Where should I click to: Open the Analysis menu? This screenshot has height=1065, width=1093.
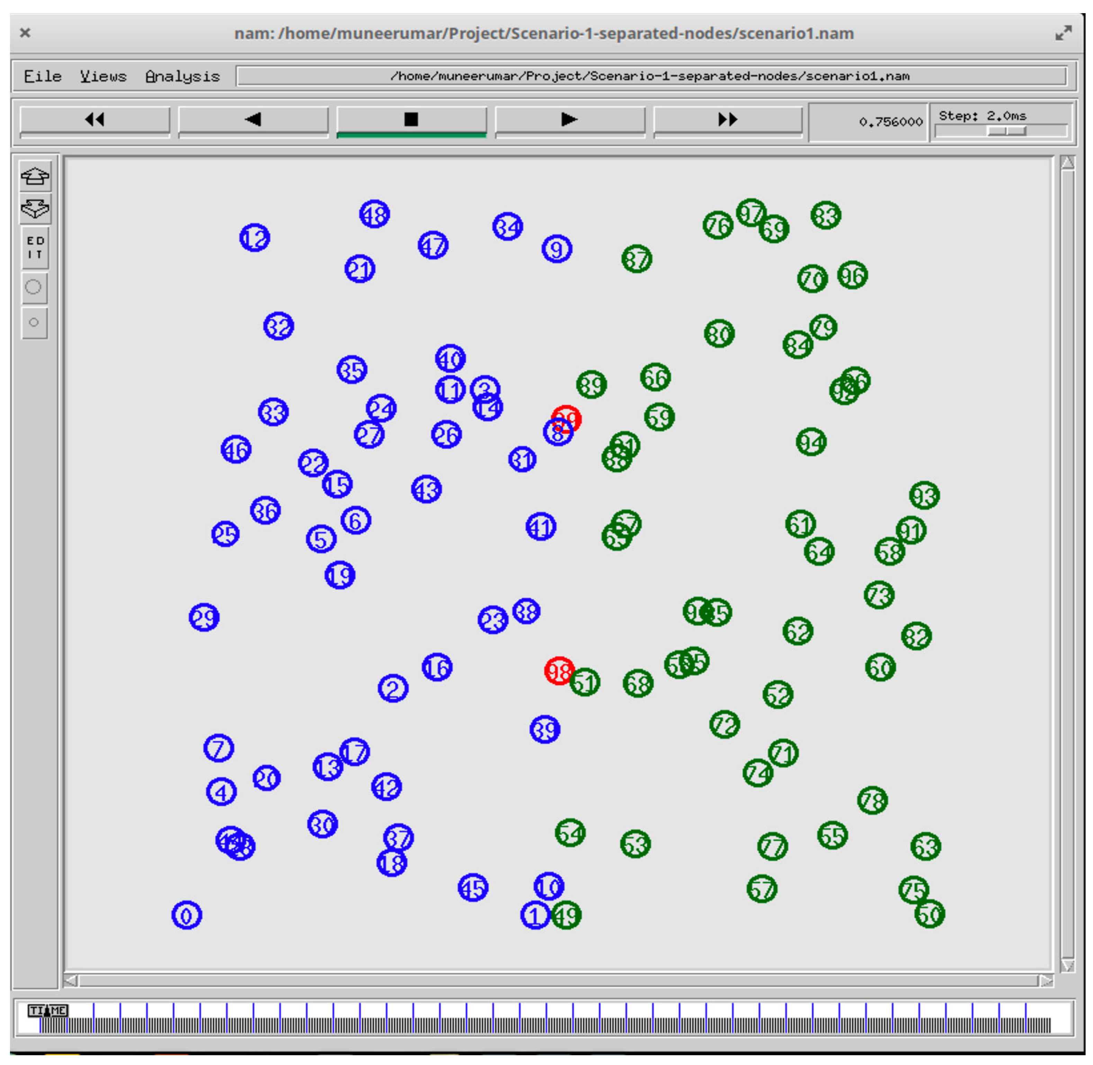(x=182, y=77)
